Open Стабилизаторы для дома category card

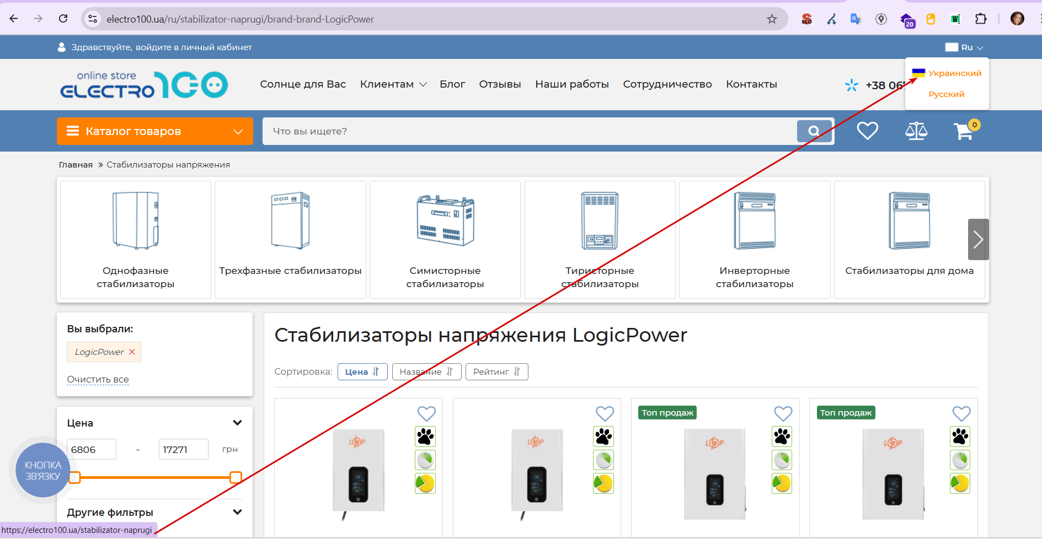909,240
